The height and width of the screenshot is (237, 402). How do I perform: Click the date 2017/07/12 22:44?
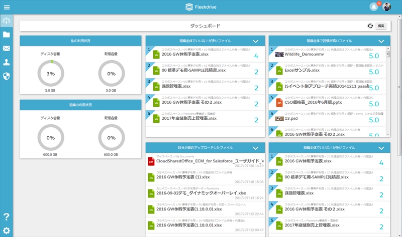(x=249, y=214)
